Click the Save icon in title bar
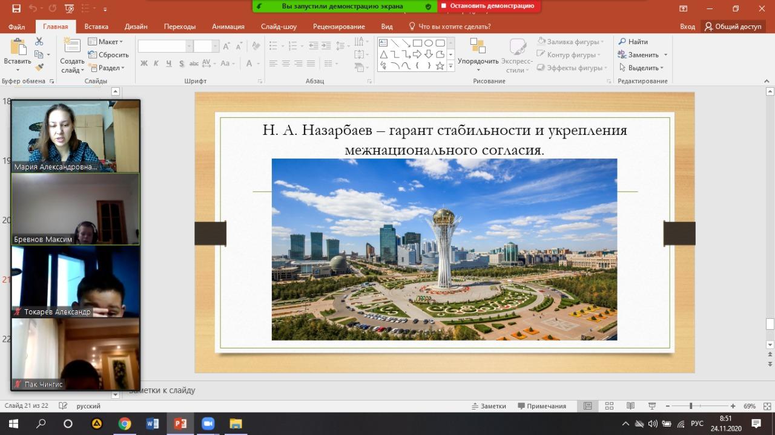The image size is (775, 435). pyautogui.click(x=16, y=8)
